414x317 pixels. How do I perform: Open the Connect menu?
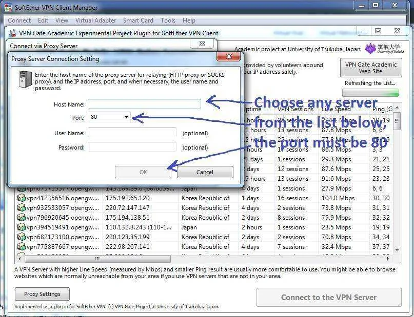[19, 20]
